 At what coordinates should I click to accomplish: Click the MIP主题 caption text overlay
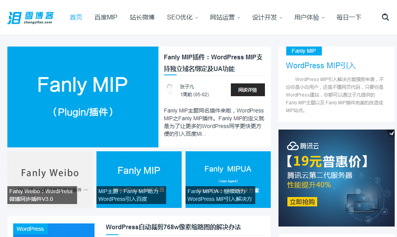(x=131, y=195)
